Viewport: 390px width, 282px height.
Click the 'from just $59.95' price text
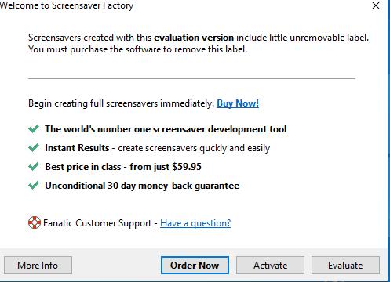[x=166, y=167]
